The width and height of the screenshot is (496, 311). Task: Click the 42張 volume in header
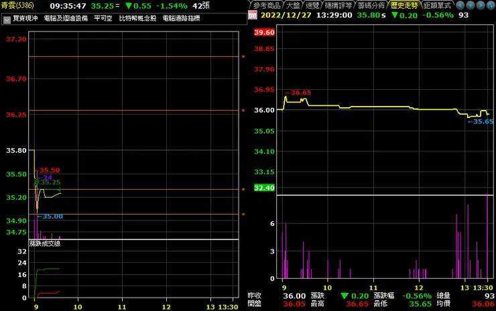tap(201, 5)
